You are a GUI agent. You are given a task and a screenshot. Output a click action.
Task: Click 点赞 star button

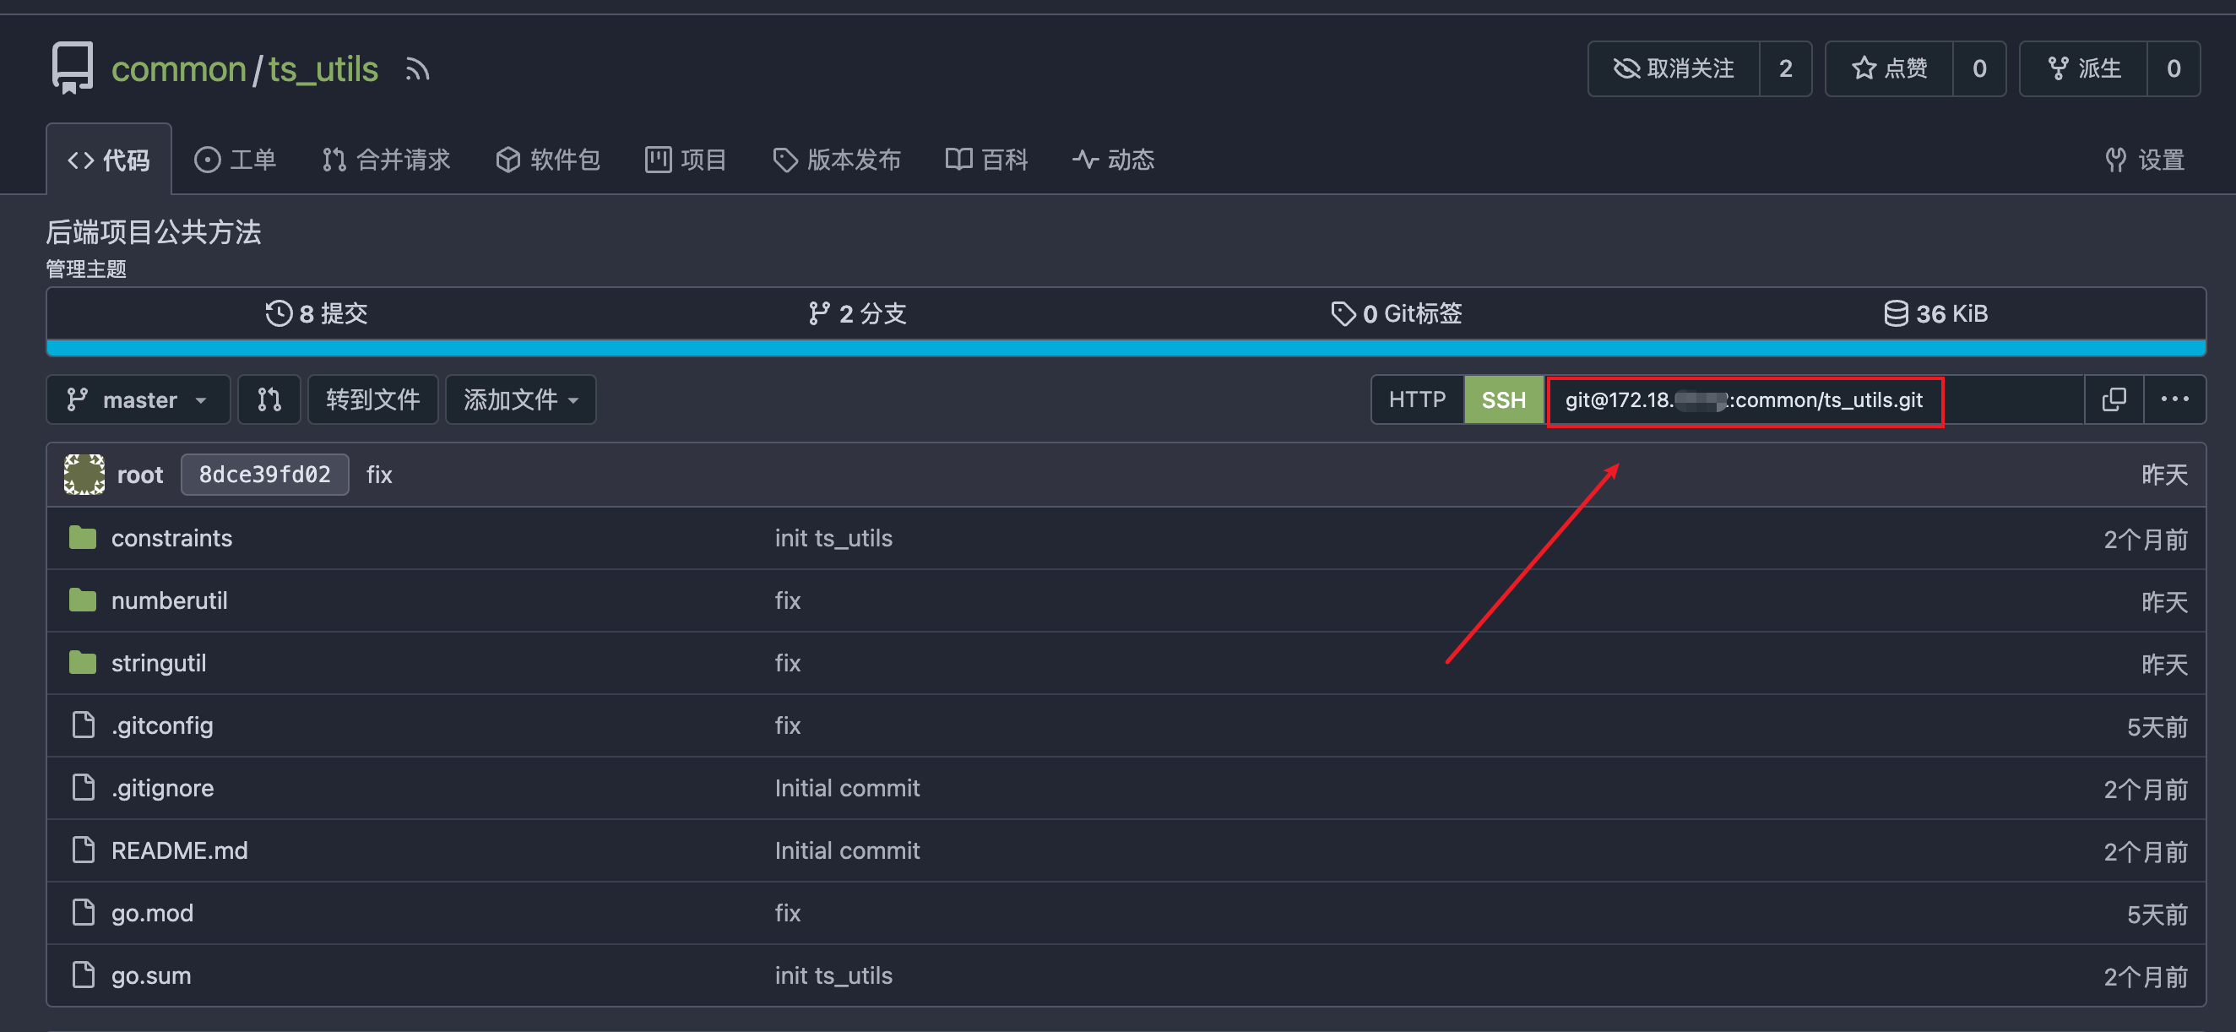(x=1889, y=68)
